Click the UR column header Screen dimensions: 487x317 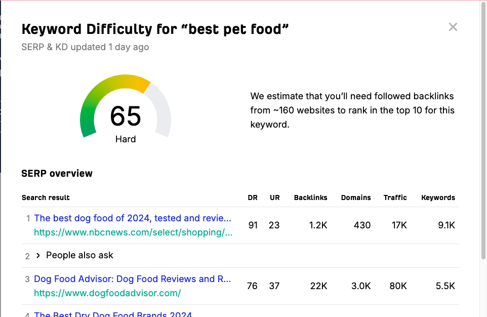point(274,197)
